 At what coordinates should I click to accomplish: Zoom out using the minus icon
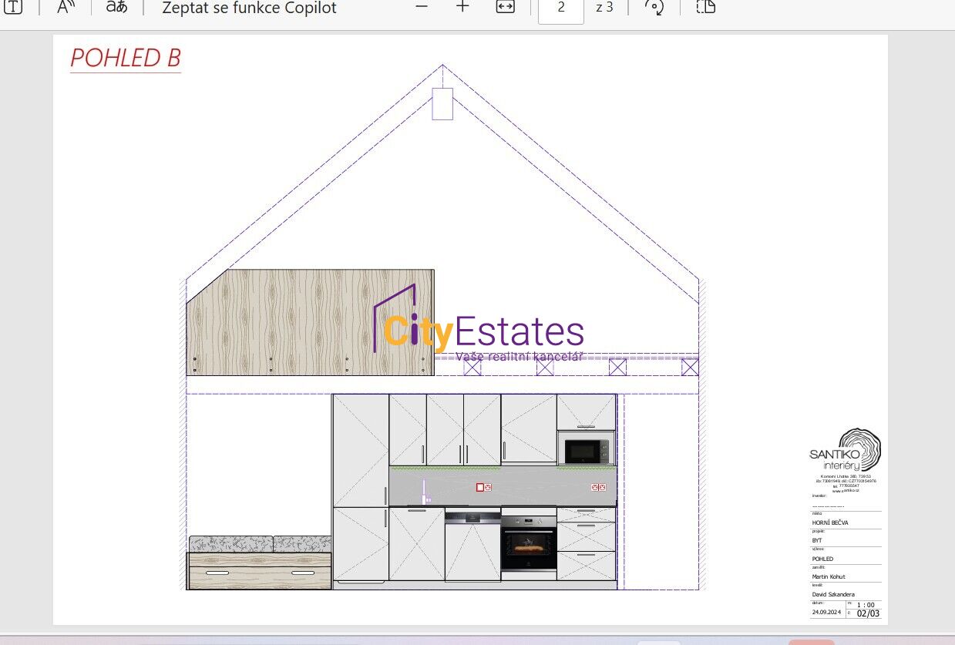point(421,7)
